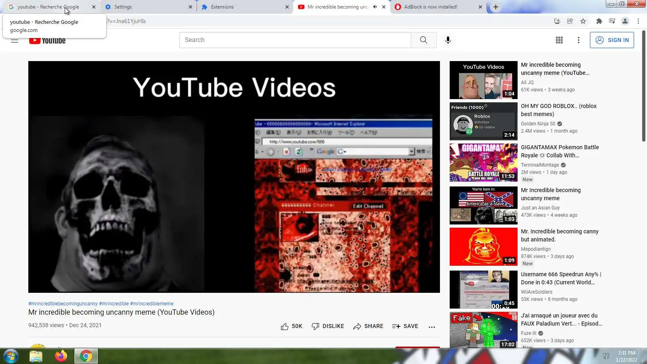The image size is (647, 364).
Task: Switch to the youtube Recherche Google tab
Action: tap(52, 7)
